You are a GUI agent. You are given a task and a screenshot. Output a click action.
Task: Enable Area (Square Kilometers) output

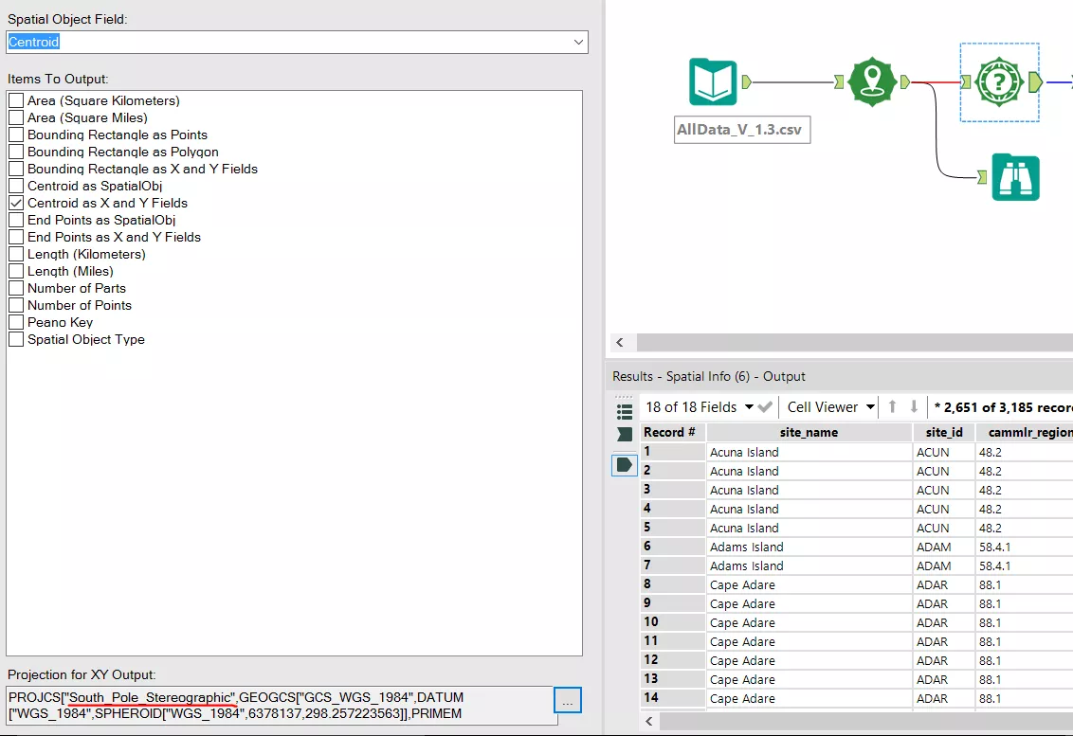[16, 100]
